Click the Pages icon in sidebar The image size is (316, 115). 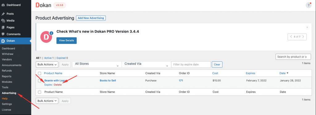click(3, 27)
